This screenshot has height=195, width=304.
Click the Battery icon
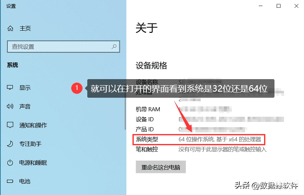point(10,181)
